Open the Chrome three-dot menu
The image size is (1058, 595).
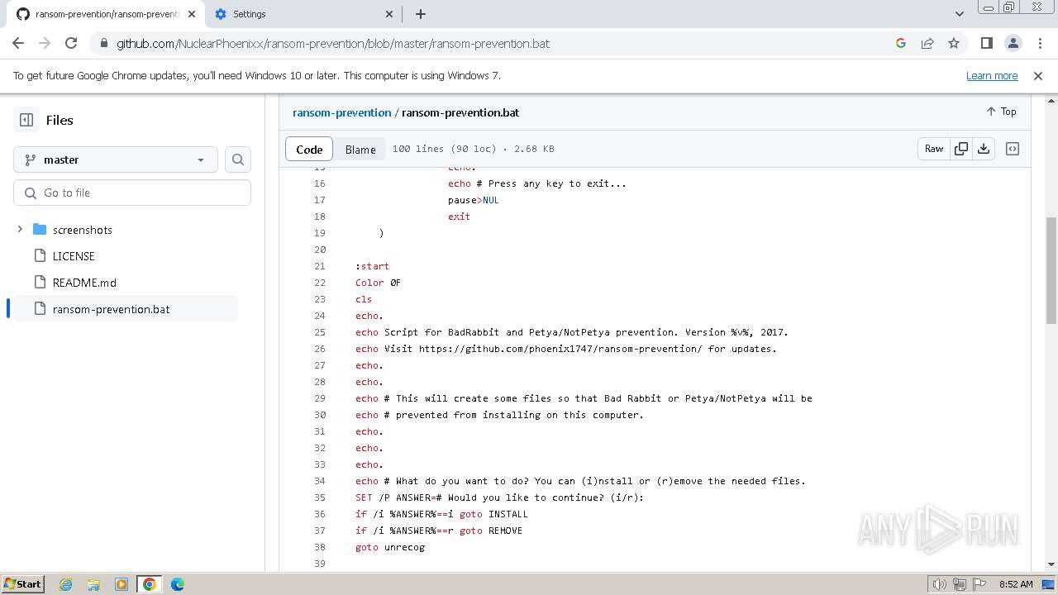[1039, 43]
